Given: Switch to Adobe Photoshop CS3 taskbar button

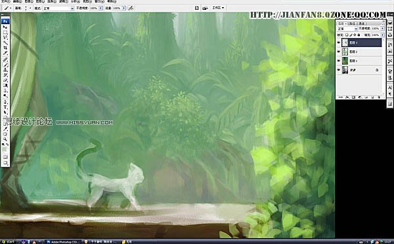Looking at the screenshot, I should [63, 242].
